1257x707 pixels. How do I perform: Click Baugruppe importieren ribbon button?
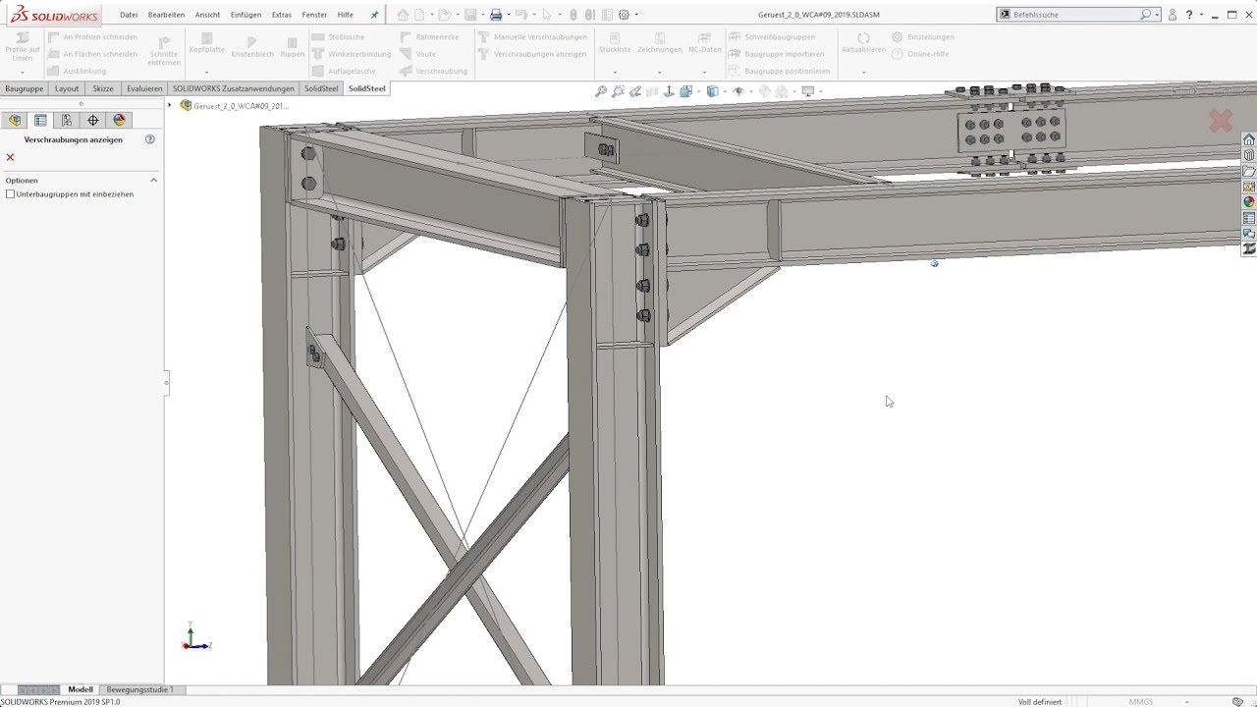click(777, 54)
